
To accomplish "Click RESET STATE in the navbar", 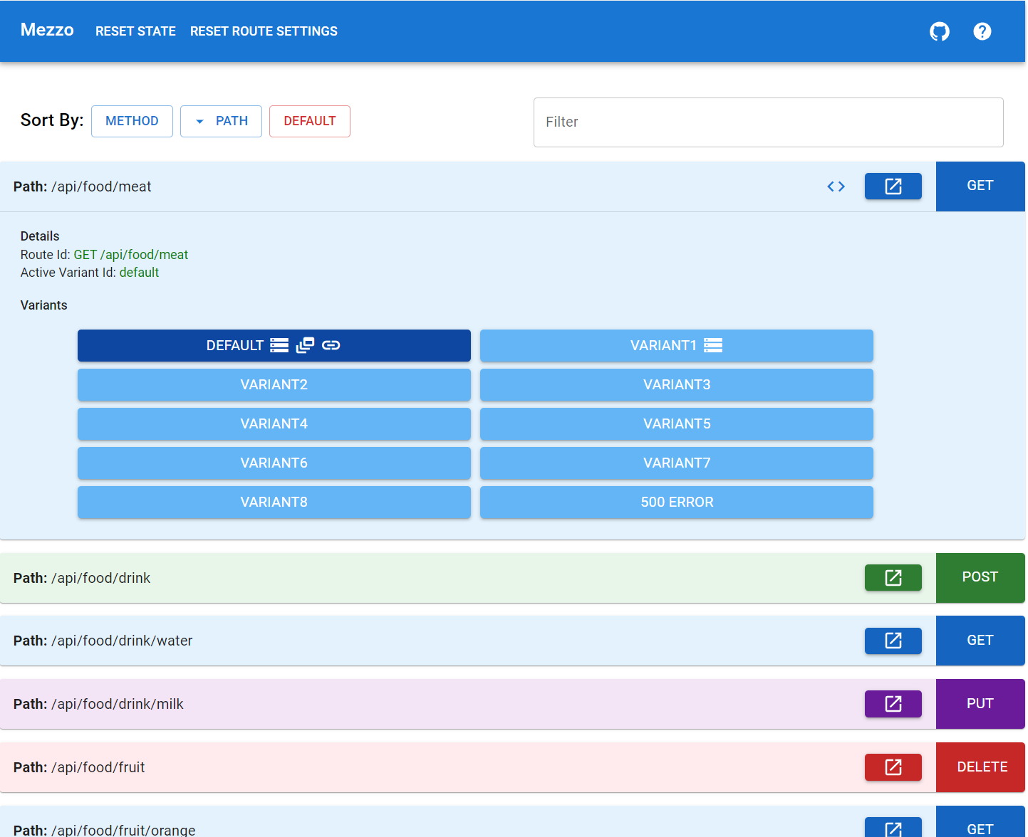I will 135,31.
